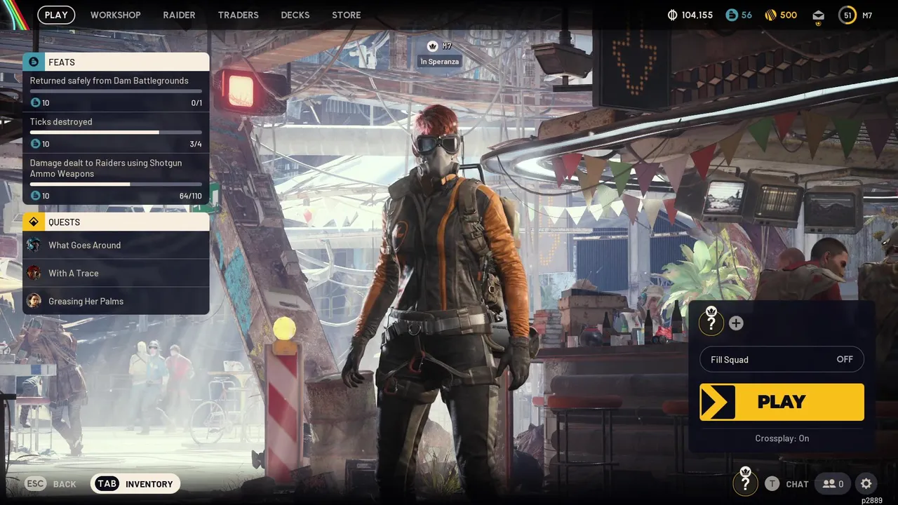Image resolution: width=898 pixels, height=505 pixels.
Task: Click the gold token icon beside 500
Action: [x=770, y=15]
